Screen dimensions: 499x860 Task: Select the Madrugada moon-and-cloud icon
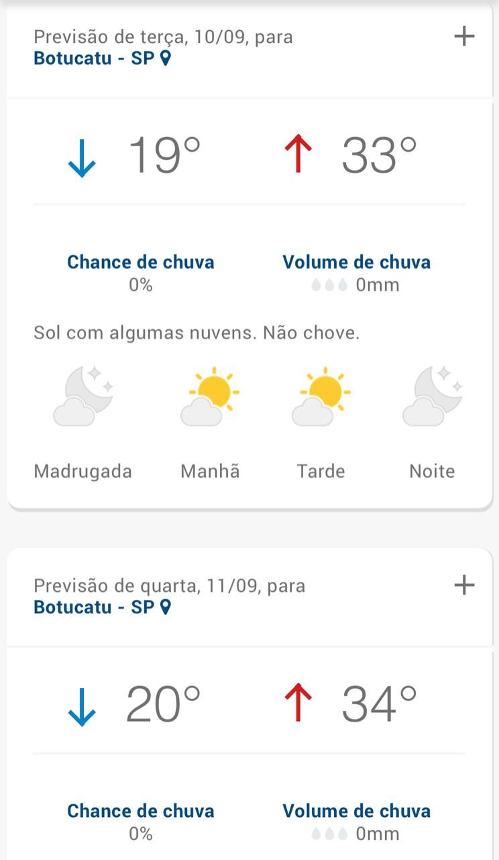coord(83,396)
